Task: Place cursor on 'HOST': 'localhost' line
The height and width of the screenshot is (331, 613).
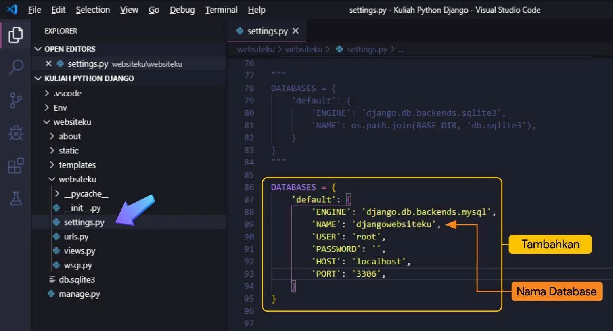Action: point(361,261)
